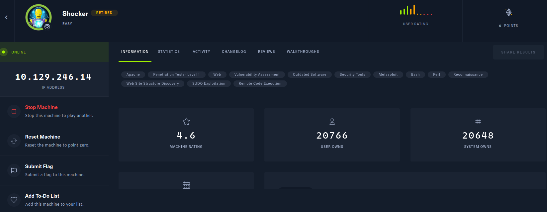
Task: Click the points diamond icon
Action: point(509,12)
